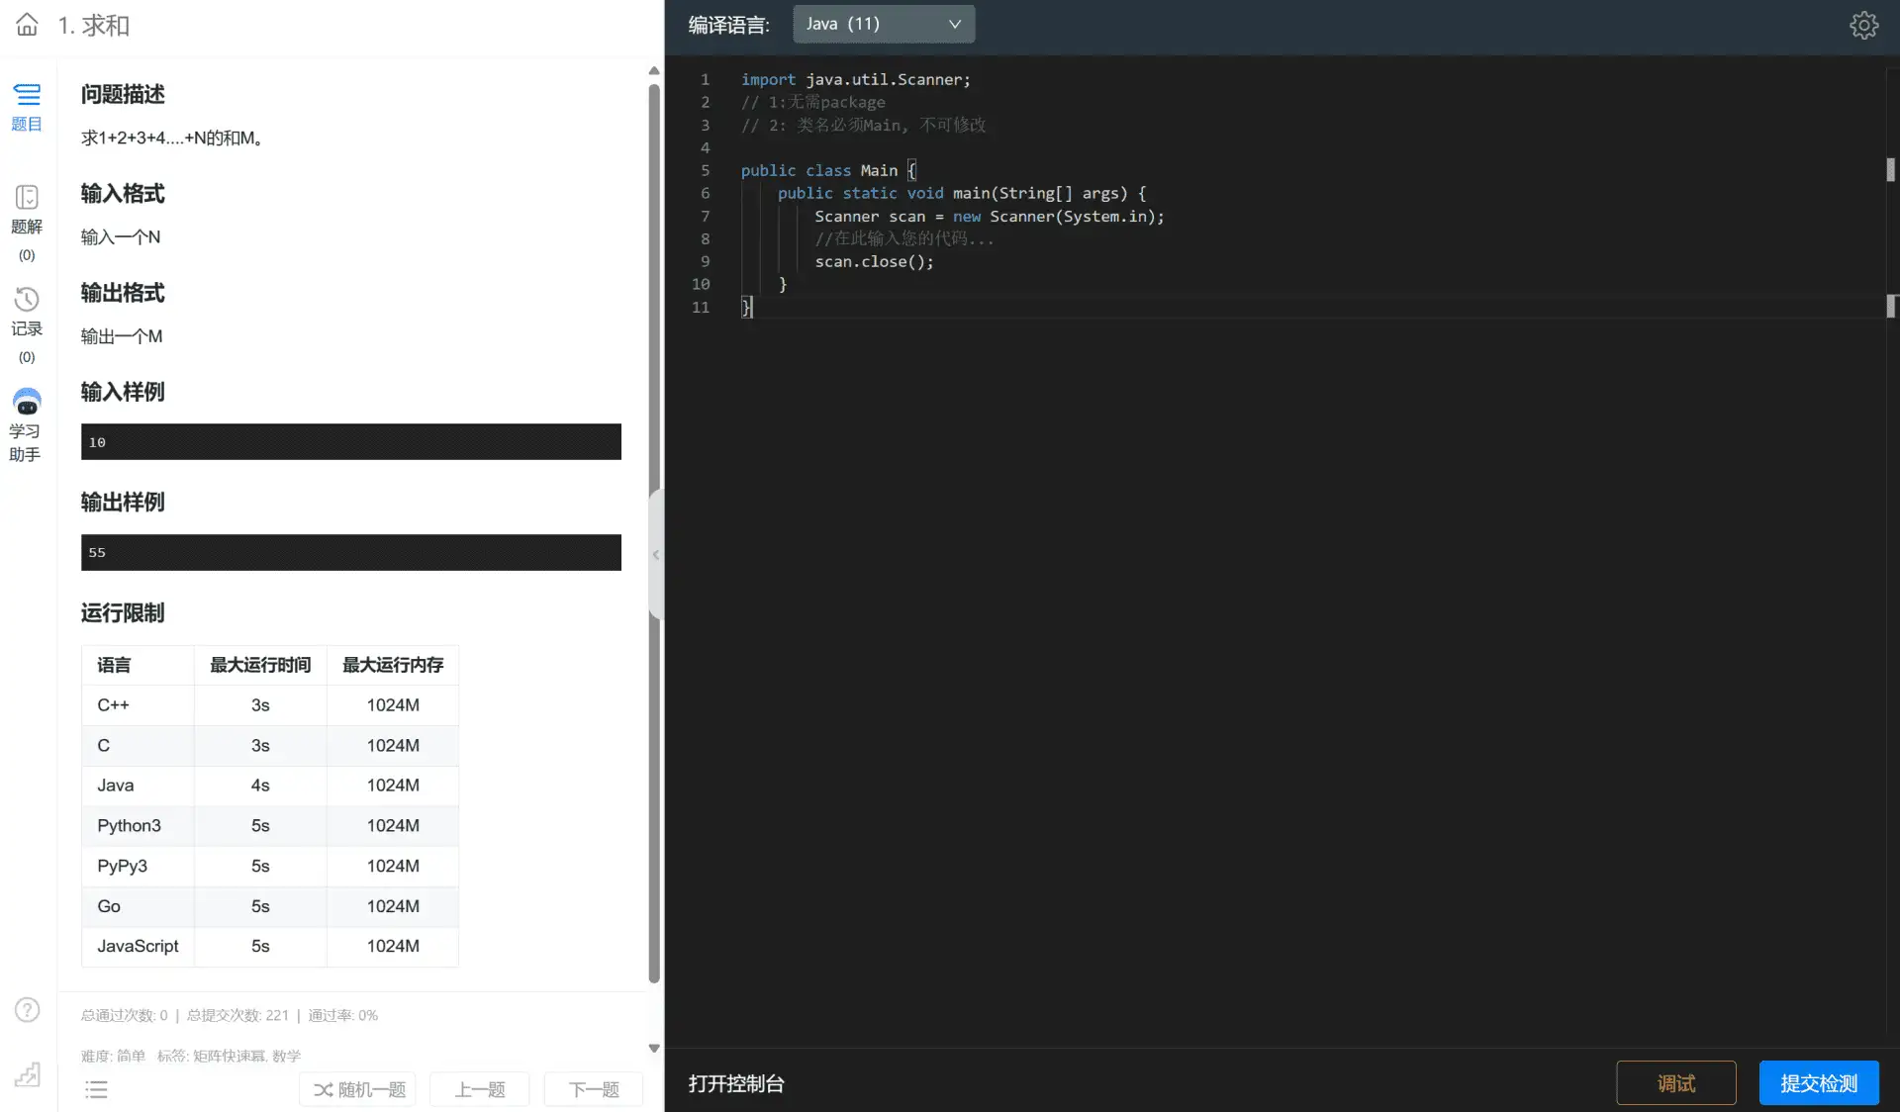This screenshot has height=1112, width=1900.
Task: Click line 9 scan.close() in code editor
Action: [874, 261]
